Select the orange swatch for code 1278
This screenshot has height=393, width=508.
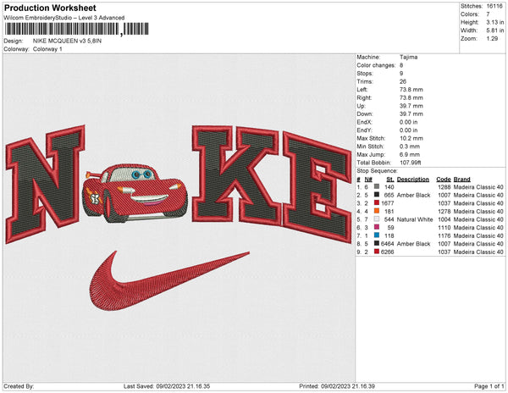tap(377, 211)
